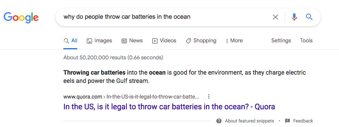Click the Google logo
339x127 pixels.
21,18
